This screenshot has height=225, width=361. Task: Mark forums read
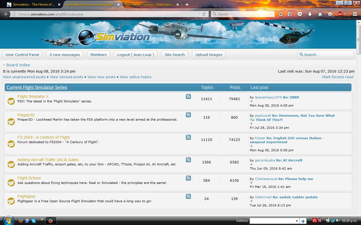pyautogui.click(x=338, y=77)
